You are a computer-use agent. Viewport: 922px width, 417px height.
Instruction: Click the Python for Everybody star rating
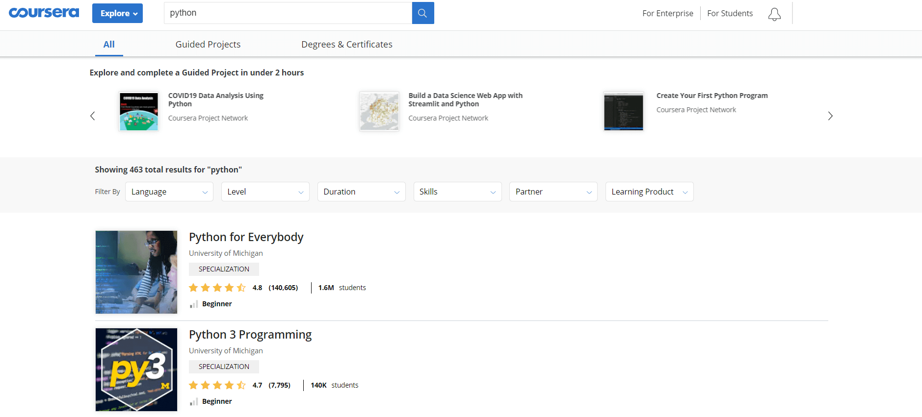click(217, 288)
